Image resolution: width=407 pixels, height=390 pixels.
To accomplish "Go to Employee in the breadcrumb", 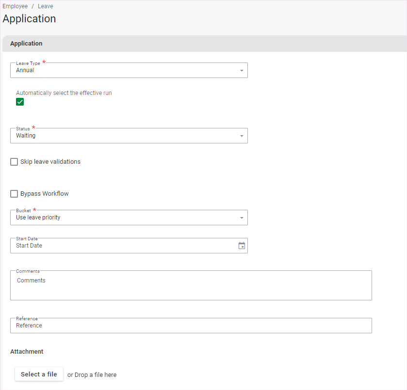I will pyautogui.click(x=15, y=6).
